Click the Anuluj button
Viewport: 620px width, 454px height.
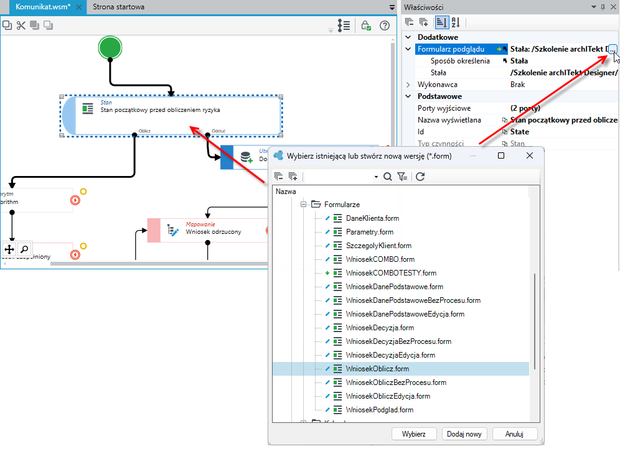(x=515, y=434)
